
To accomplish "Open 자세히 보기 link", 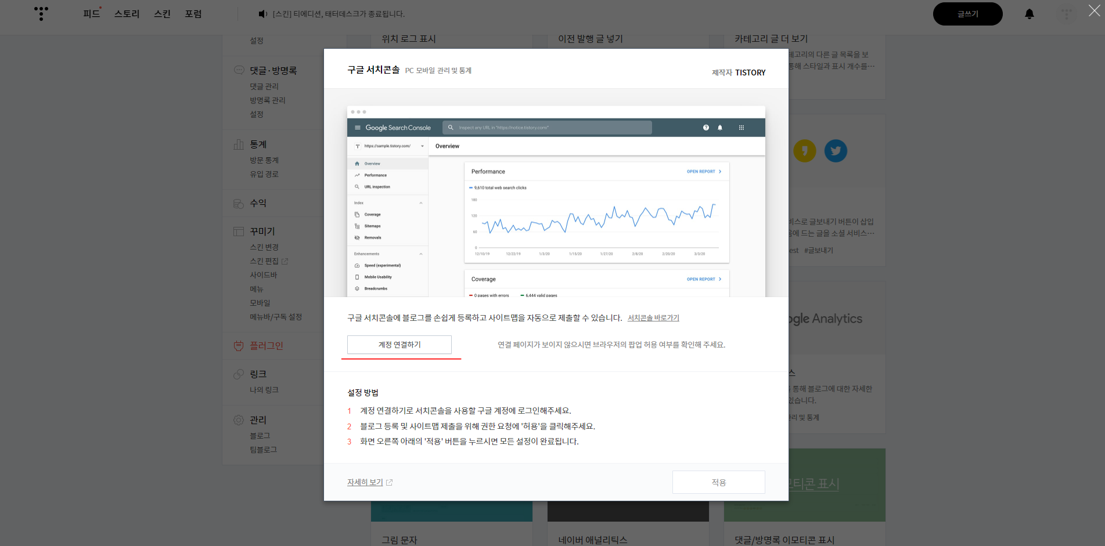I will tap(365, 482).
